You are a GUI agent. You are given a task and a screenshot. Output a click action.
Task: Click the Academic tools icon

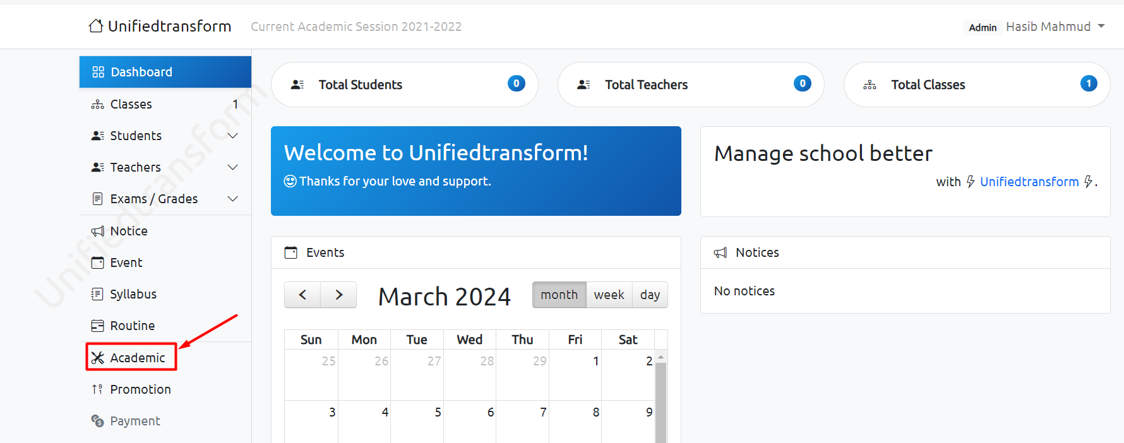pos(98,358)
